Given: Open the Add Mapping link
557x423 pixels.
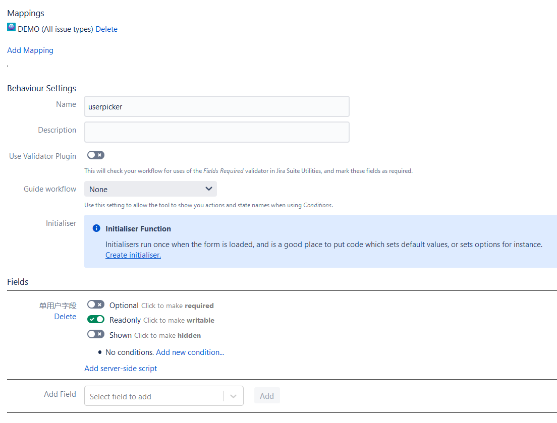Looking at the screenshot, I should 30,50.
